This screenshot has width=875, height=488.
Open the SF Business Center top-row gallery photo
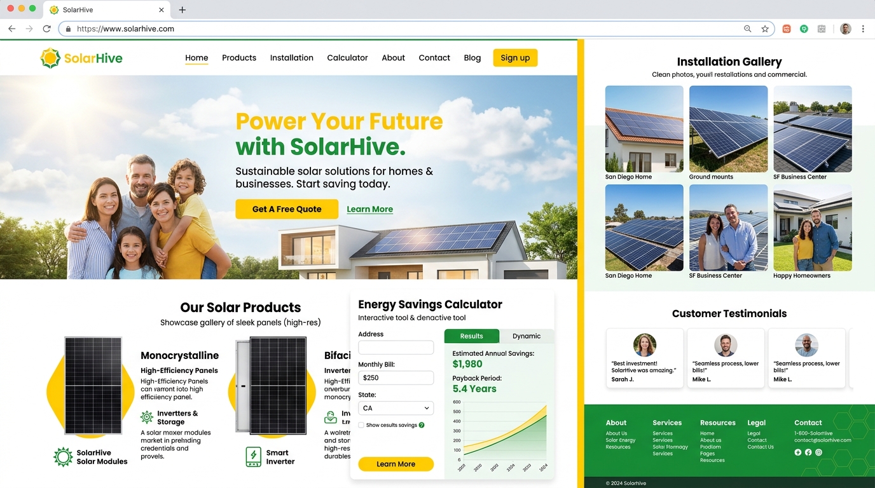813,128
